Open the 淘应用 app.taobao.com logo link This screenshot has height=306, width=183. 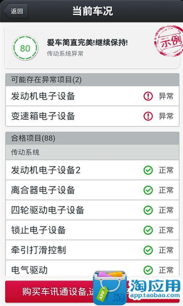(137, 288)
